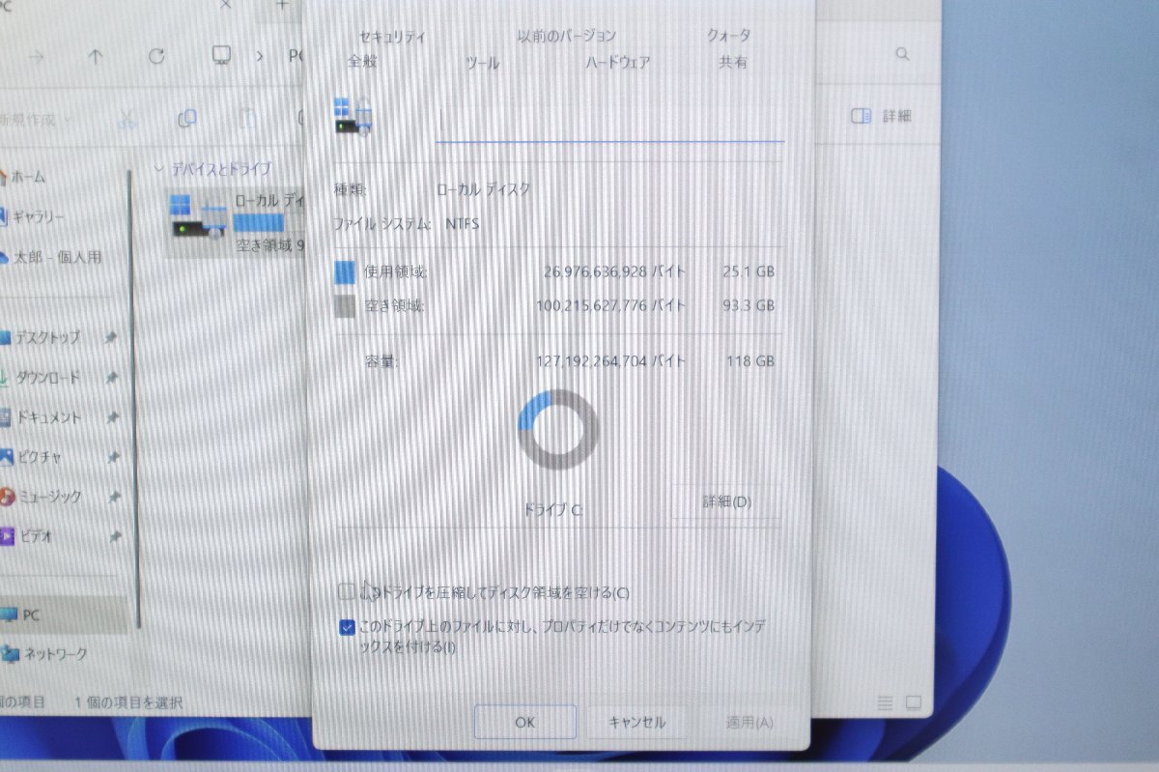Click the 100,215,627,776 バイト free value

tap(611, 306)
